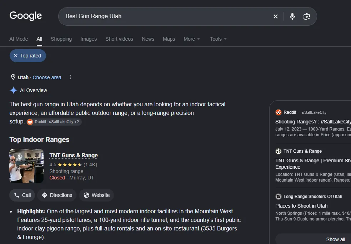Screen dimensions: 351x244
Task: Open the three-dot location options menu
Action: pyautogui.click(x=70, y=77)
